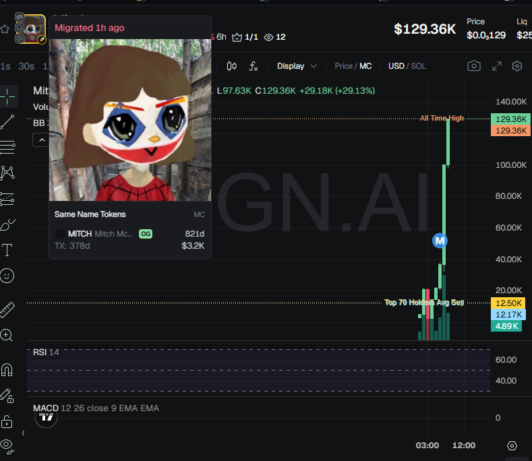Click the hidden-eye icon on token avatar

coord(20,17)
